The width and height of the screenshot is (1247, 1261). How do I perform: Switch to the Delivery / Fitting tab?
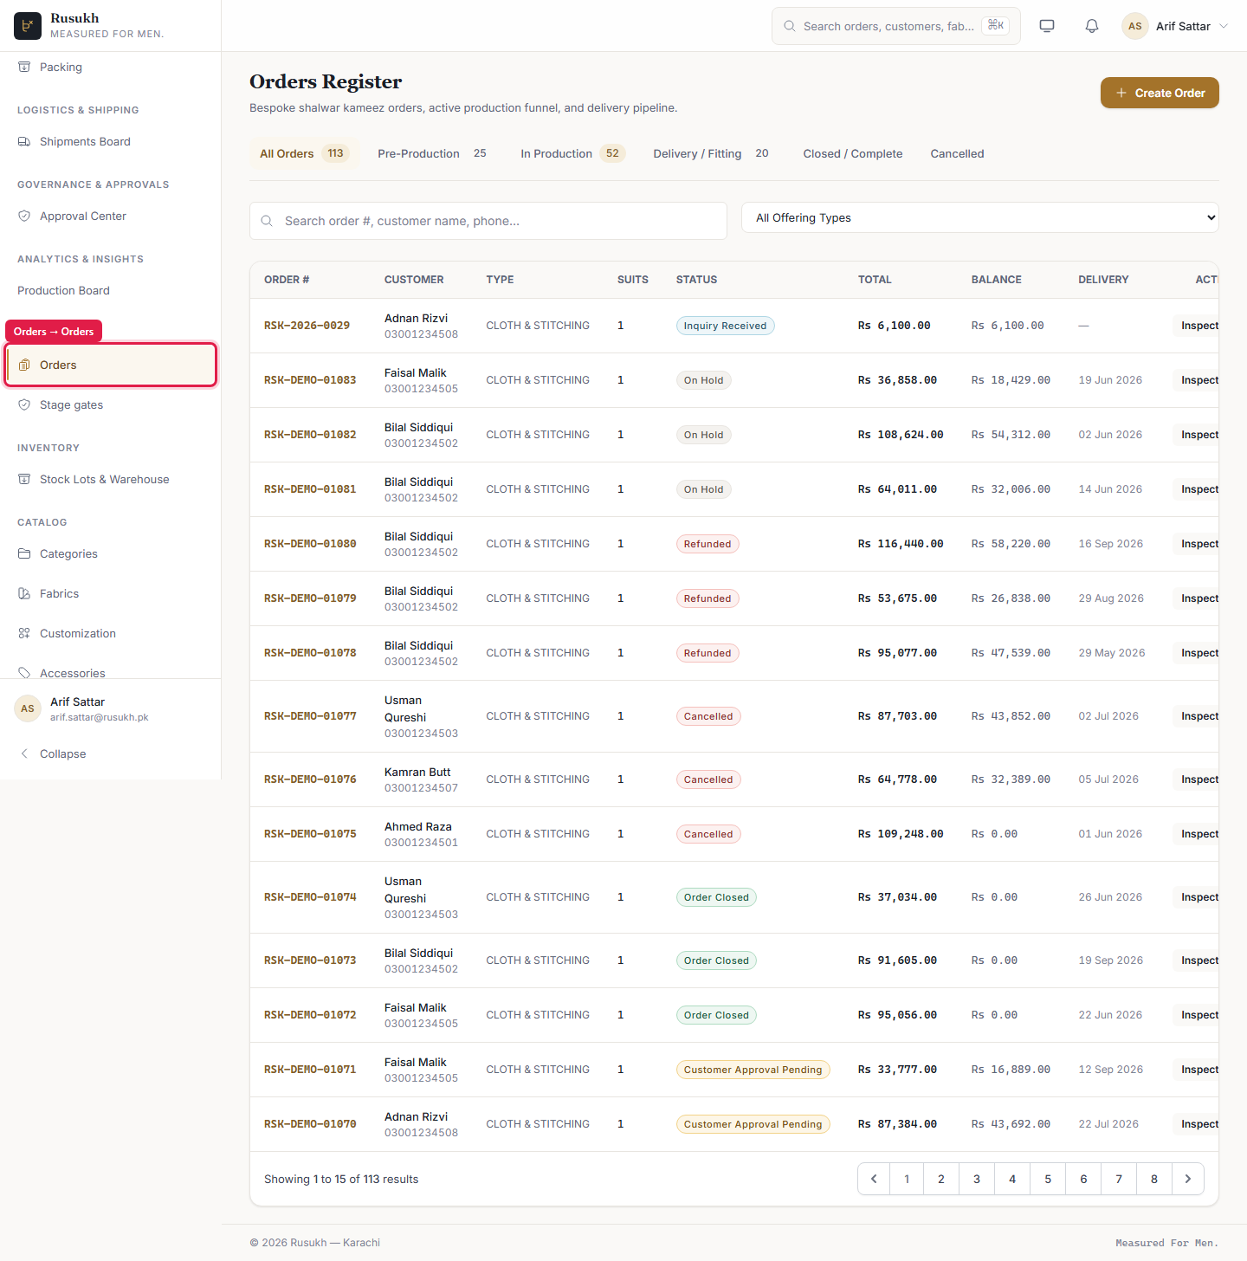pyautogui.click(x=710, y=153)
